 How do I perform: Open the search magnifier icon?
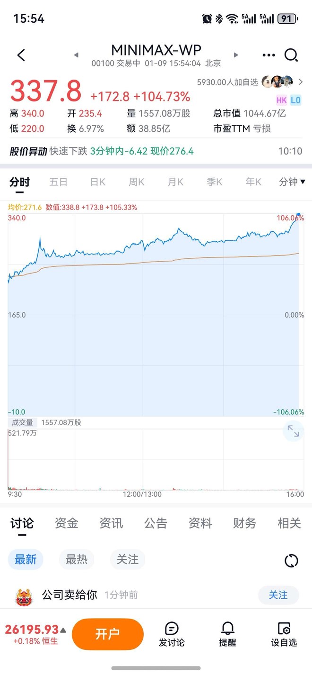pos(291,55)
